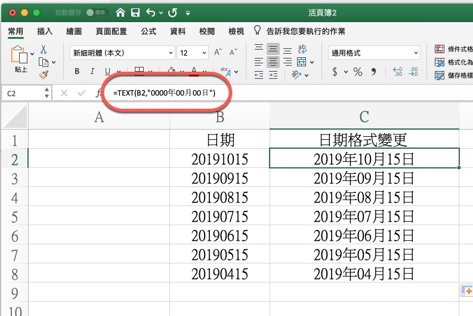The height and width of the screenshot is (316, 473).
Task: Cut selection with the scissors icon
Action: point(44,49)
